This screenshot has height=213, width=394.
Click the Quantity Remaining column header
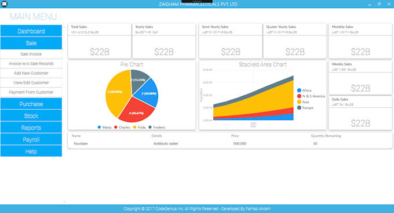pyautogui.click(x=326, y=136)
